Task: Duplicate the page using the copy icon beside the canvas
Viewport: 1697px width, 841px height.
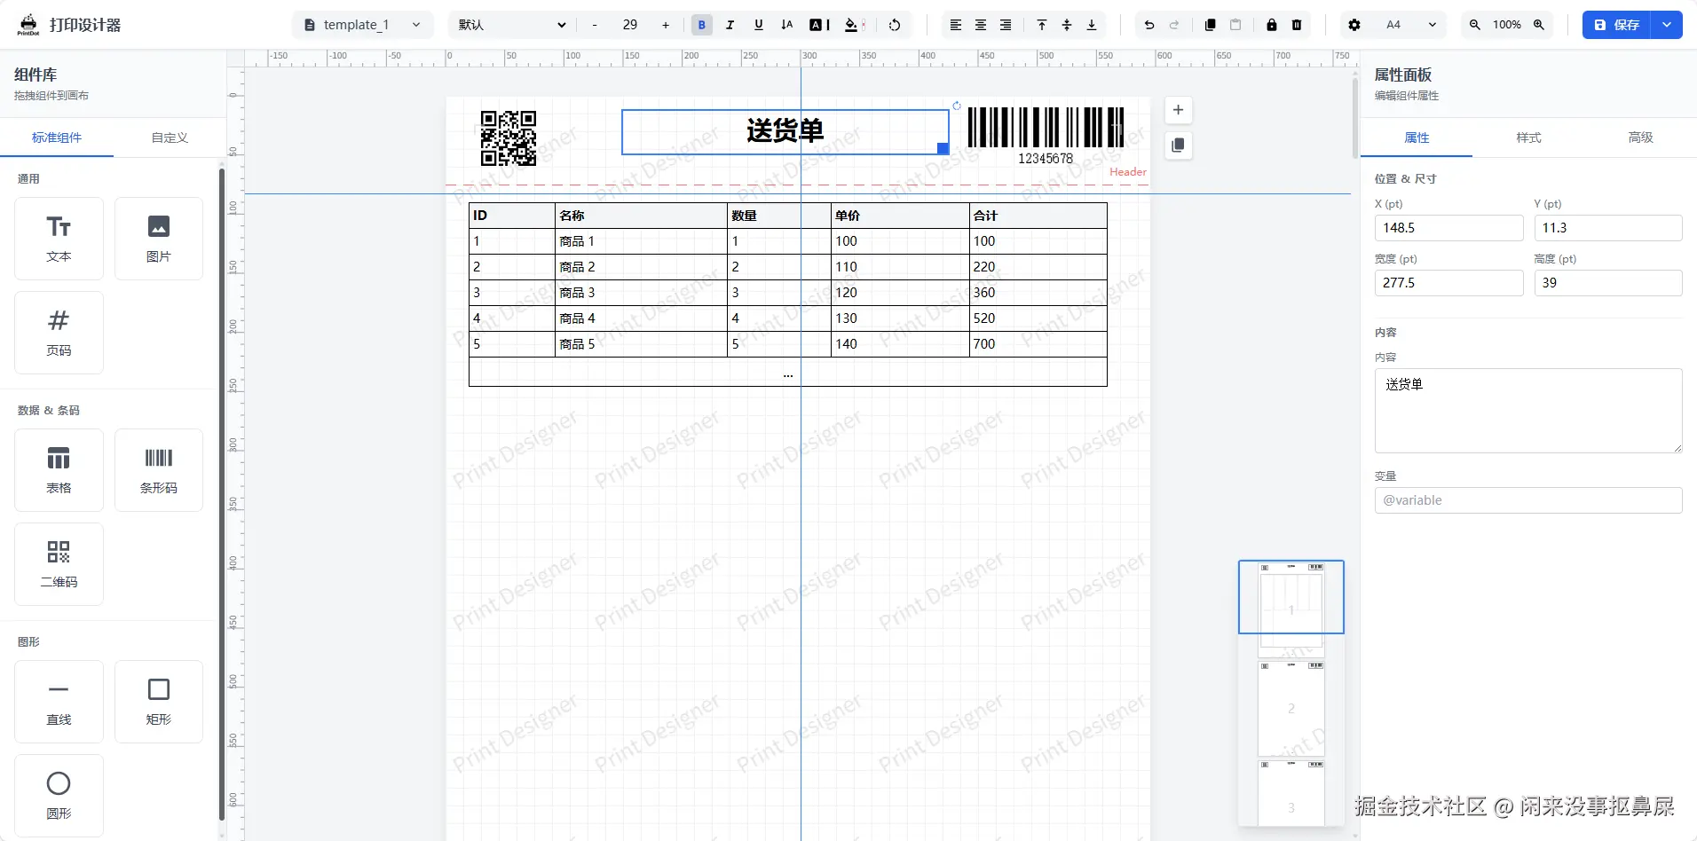Action: [1178, 145]
